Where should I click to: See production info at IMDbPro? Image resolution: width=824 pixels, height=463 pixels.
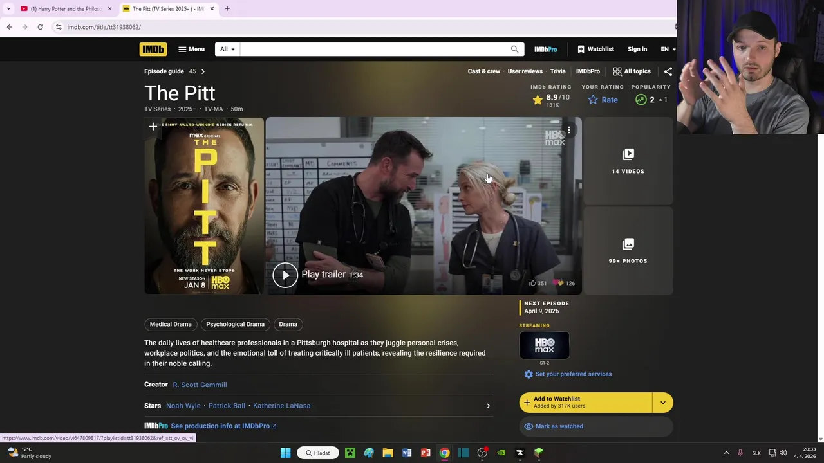223,426
